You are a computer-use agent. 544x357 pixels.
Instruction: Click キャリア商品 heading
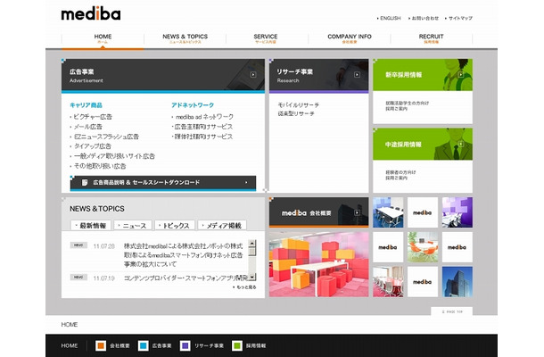pos(86,105)
